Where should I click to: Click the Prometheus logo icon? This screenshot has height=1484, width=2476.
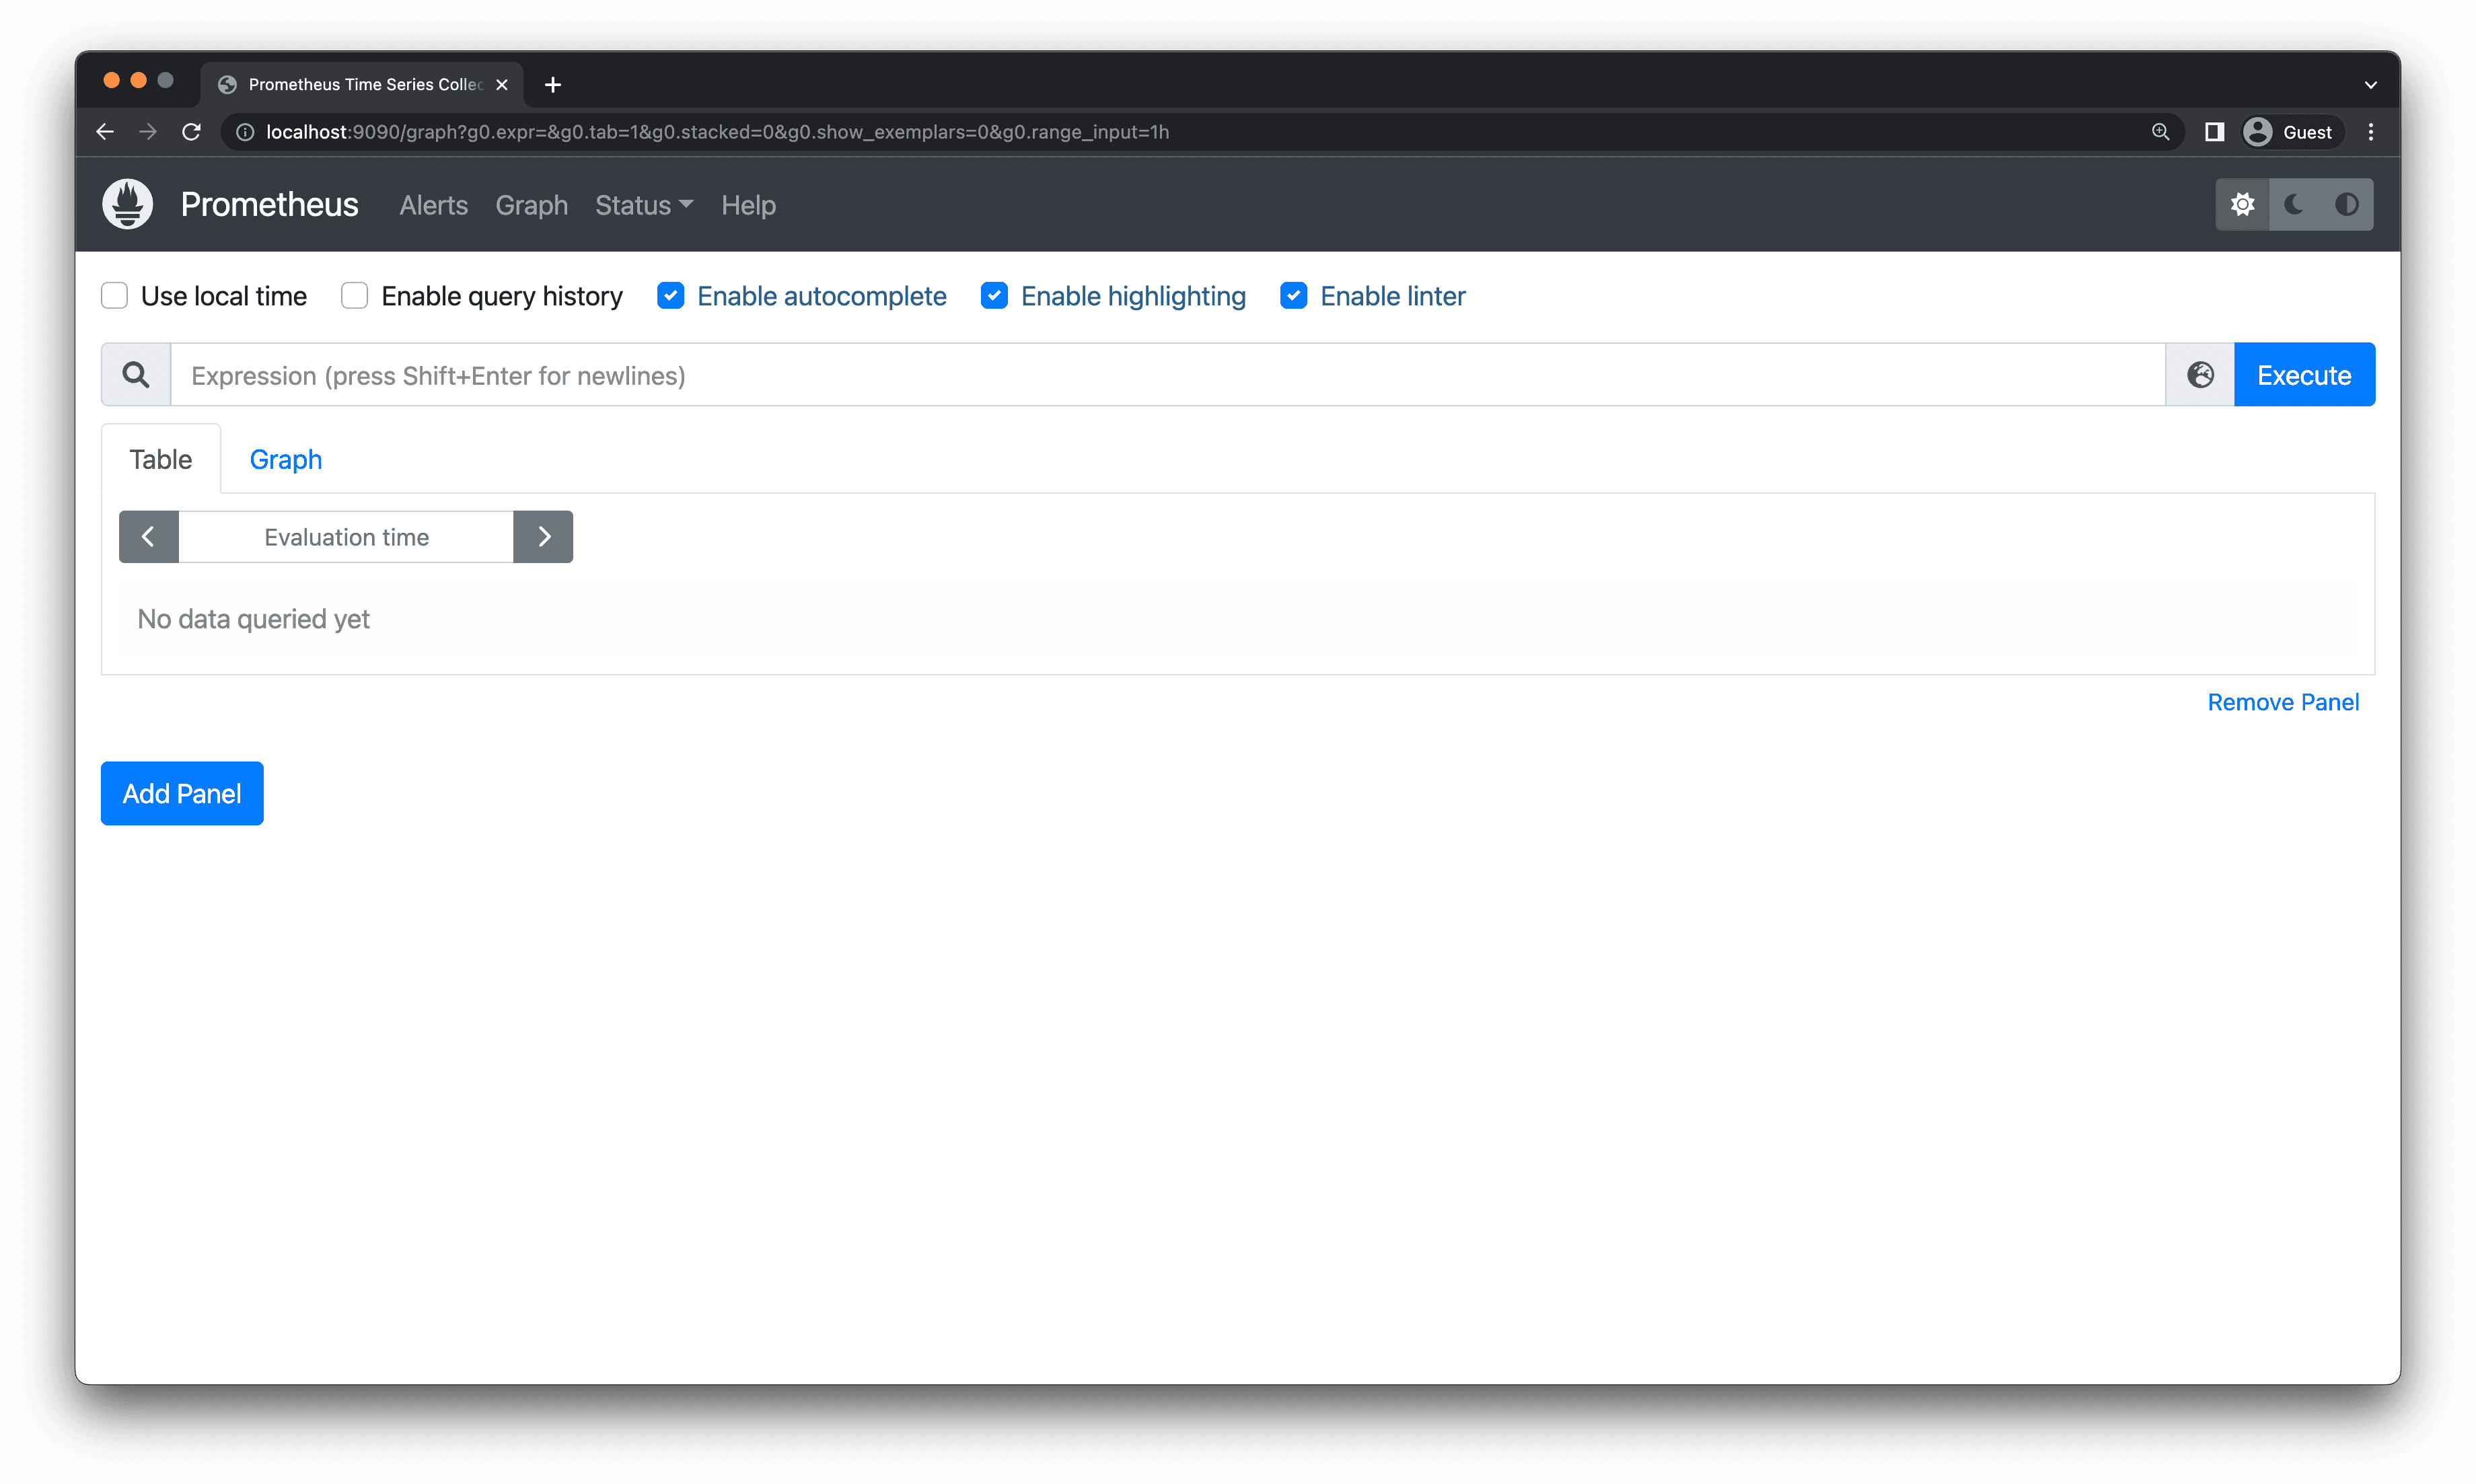pyautogui.click(x=127, y=203)
